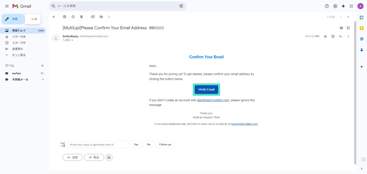Open Gemini sparkle icon in header
367x174 pixels.
(x=343, y=6)
